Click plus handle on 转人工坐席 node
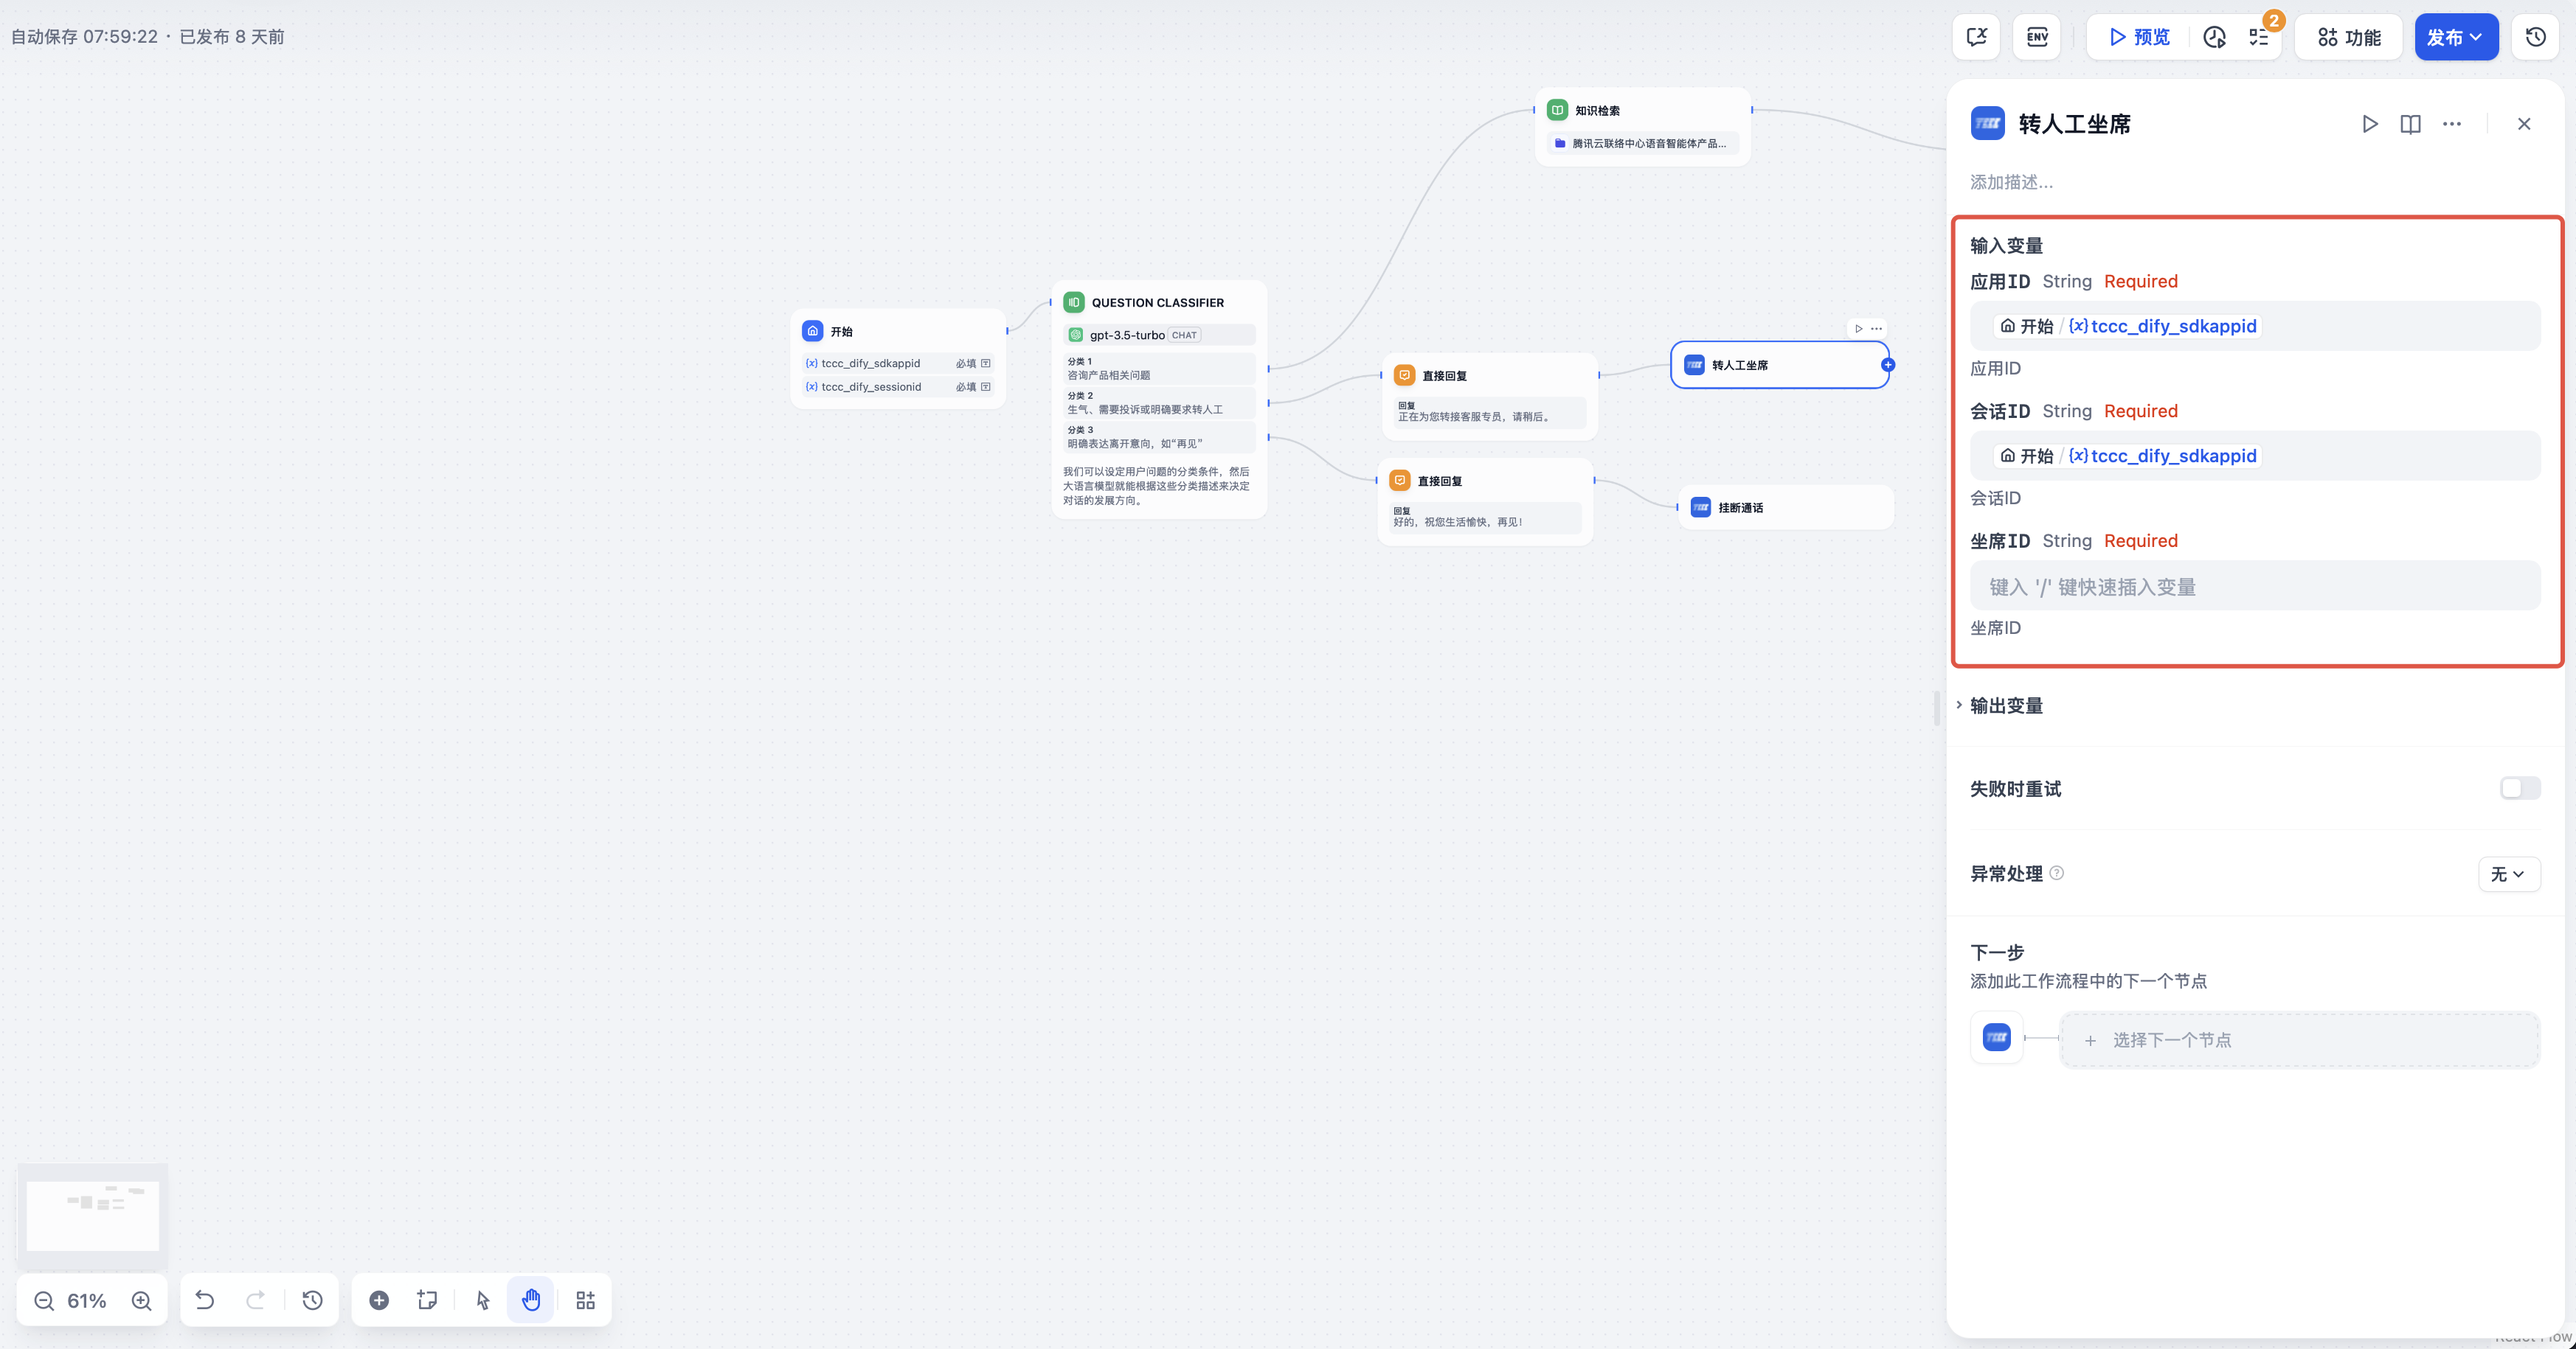The width and height of the screenshot is (2576, 1349). click(x=1888, y=365)
